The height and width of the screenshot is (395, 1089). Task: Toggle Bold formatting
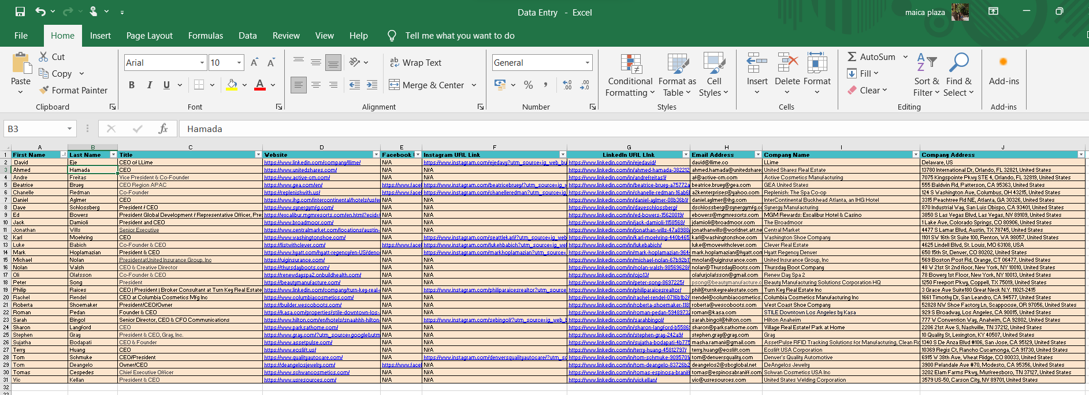[x=132, y=85]
